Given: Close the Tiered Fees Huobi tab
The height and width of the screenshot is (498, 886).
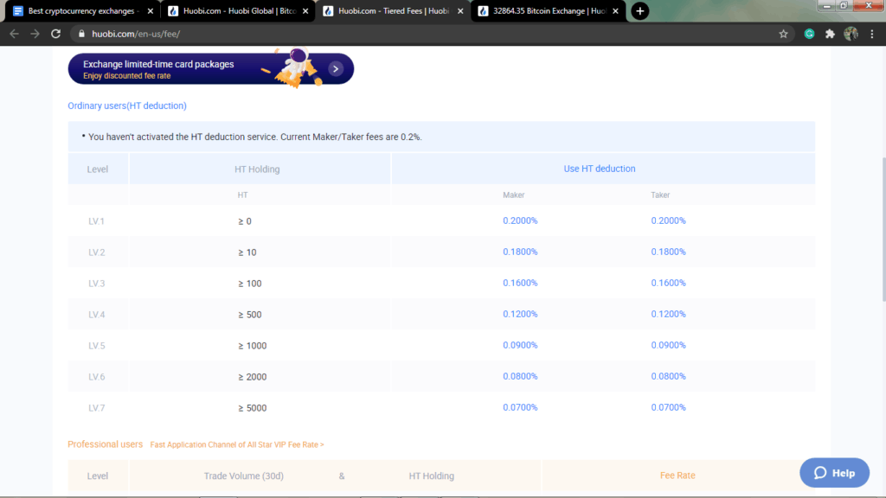Looking at the screenshot, I should click(x=460, y=10).
